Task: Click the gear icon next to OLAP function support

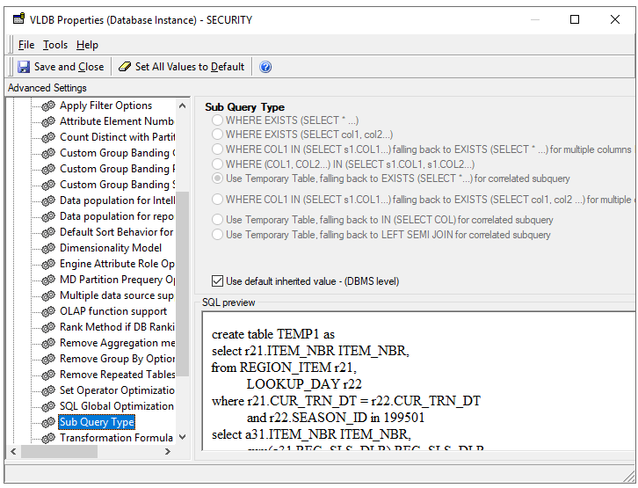Action: [x=49, y=311]
